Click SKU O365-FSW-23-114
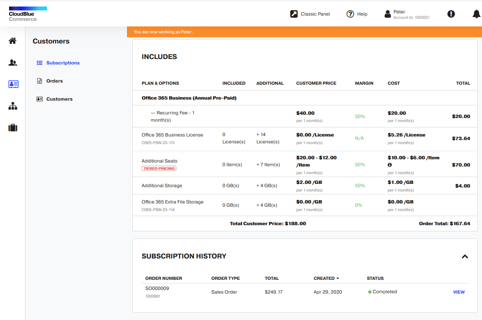 pyautogui.click(x=158, y=210)
